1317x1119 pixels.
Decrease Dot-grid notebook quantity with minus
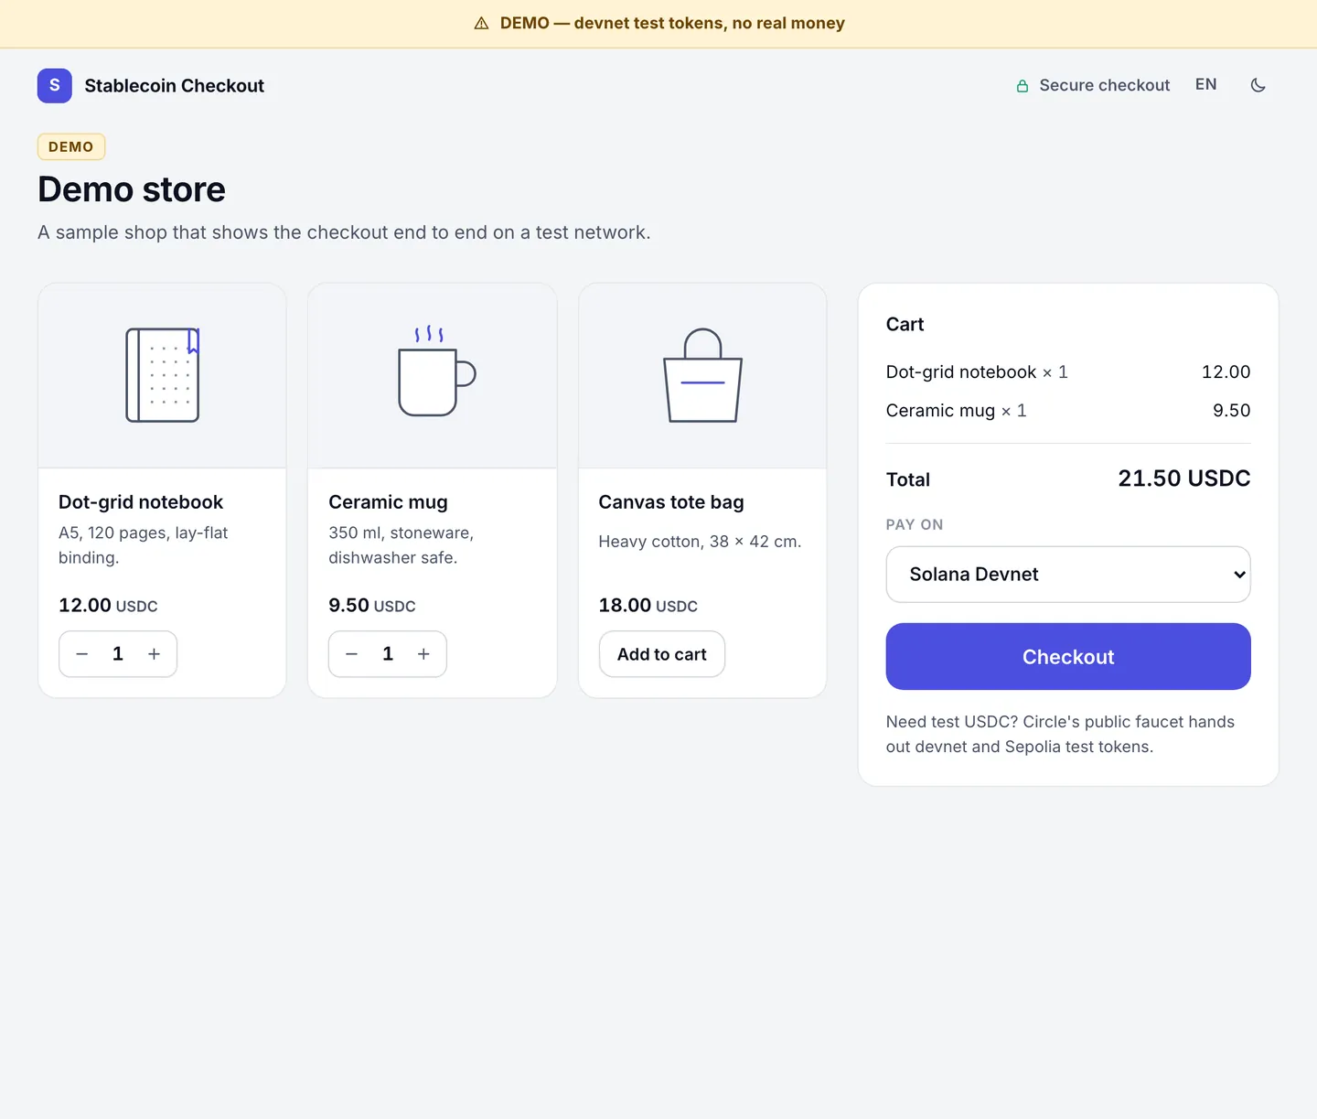point(82,654)
